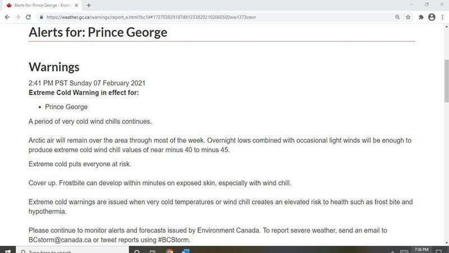The height and width of the screenshot is (253, 449).
Task: Open the Extensions puzzle icon
Action: pyautogui.click(x=421, y=17)
